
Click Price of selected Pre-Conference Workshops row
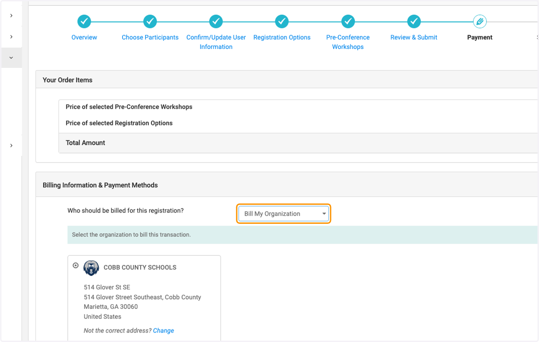298,107
